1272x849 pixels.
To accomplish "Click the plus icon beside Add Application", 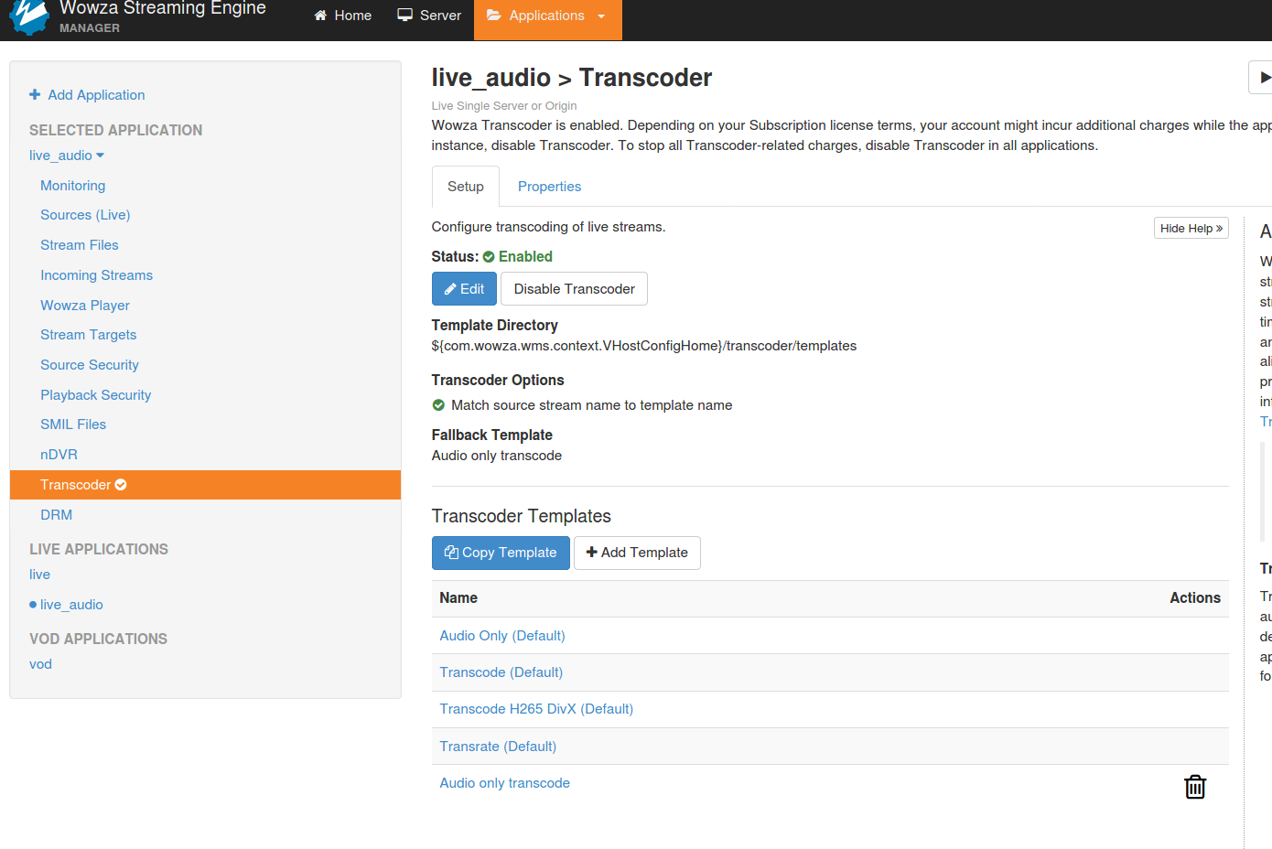I will 35,94.
